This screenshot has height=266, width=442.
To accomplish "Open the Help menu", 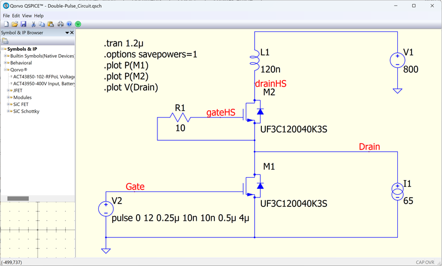I will click(39, 16).
